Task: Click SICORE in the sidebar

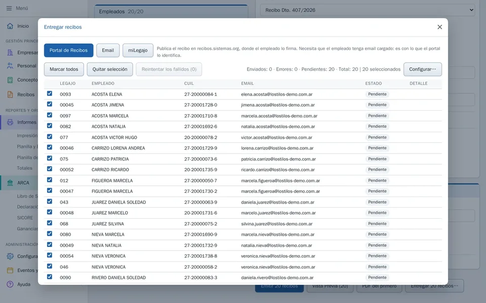Action: (25, 218)
